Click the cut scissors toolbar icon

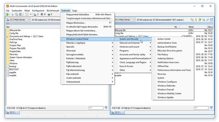point(13,14)
